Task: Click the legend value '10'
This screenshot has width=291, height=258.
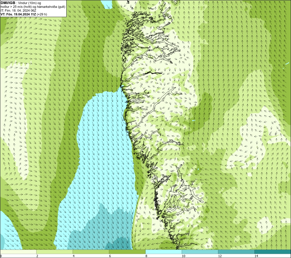Action: [183, 256]
